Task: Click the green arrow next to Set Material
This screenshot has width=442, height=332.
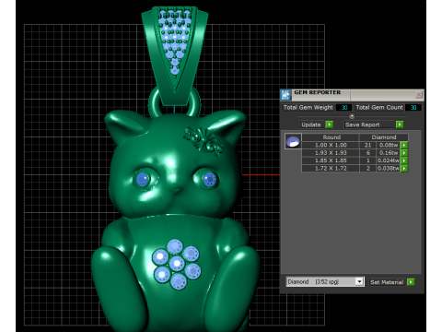Action: pyautogui.click(x=411, y=282)
